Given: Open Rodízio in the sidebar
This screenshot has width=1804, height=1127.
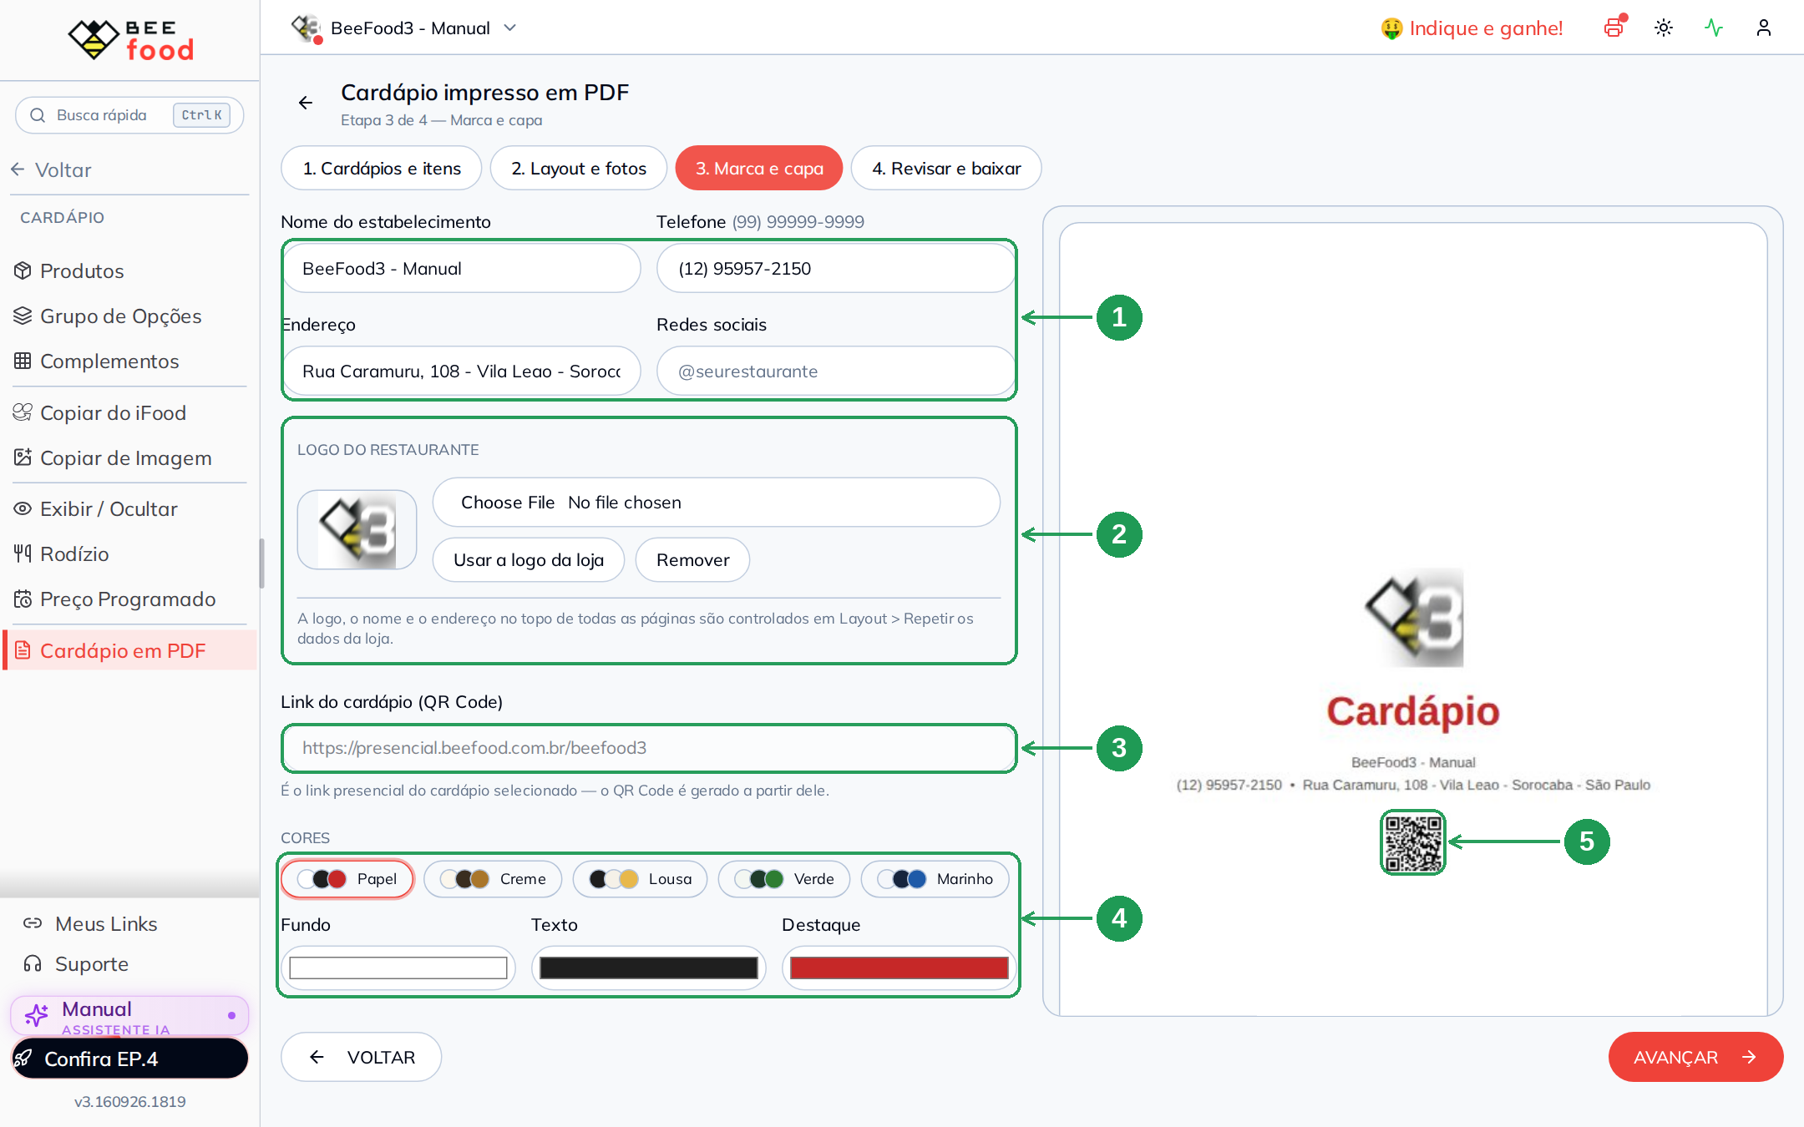Looking at the screenshot, I should tap(129, 553).
